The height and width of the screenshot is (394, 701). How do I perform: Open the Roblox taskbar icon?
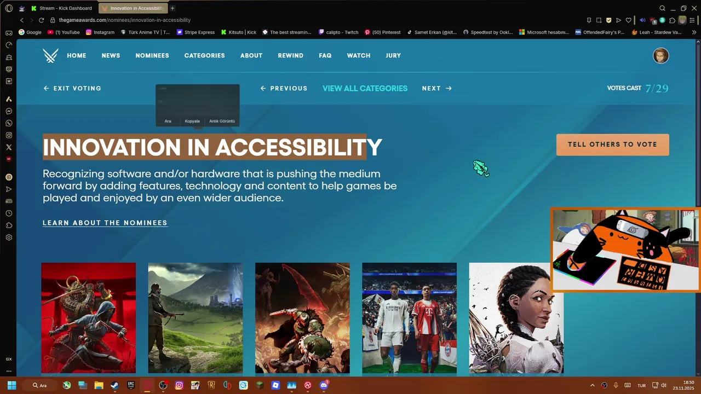pos(275,385)
